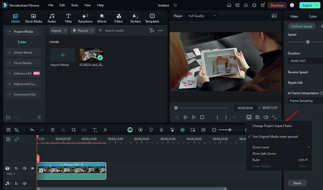Click the Import Media tile
This screenshot has height=190, width=323.
click(x=63, y=55)
